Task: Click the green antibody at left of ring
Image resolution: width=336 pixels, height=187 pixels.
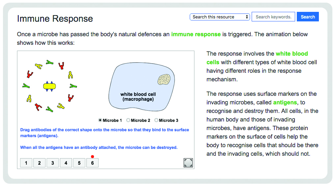Action: click(x=26, y=86)
